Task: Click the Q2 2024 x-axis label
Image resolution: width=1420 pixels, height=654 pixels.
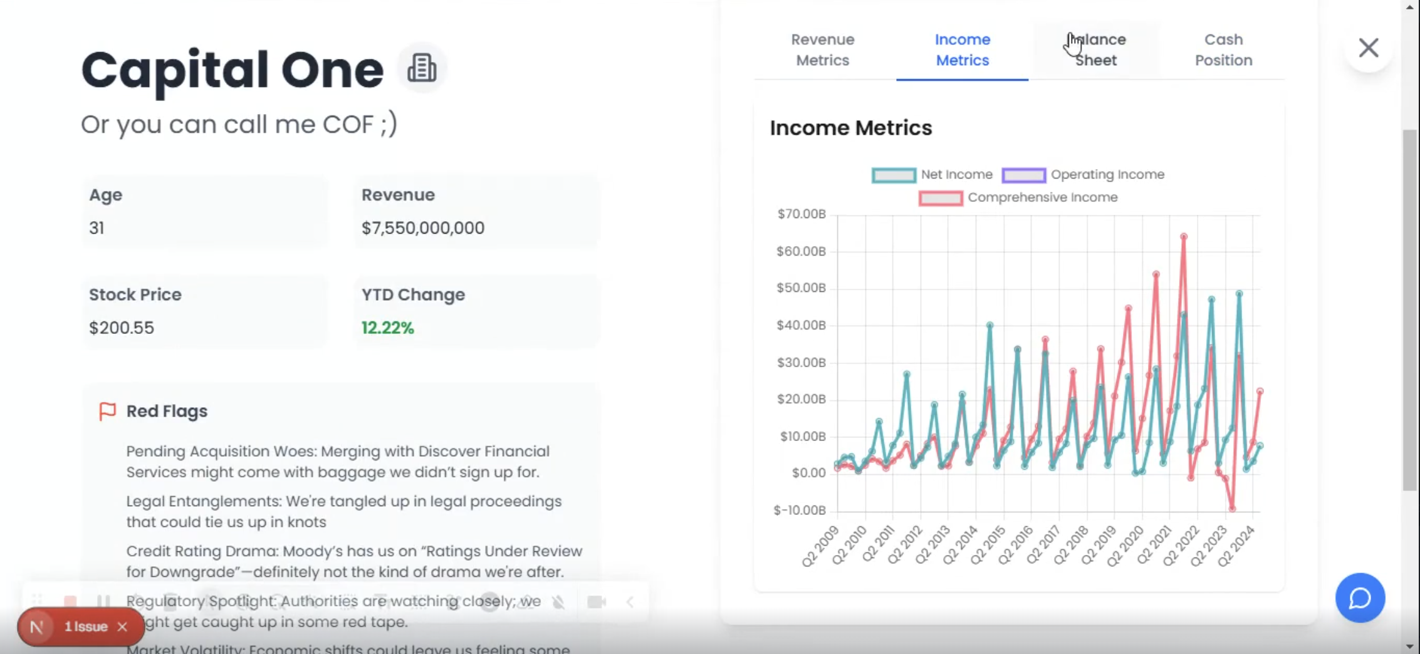Action: pos(1236,546)
